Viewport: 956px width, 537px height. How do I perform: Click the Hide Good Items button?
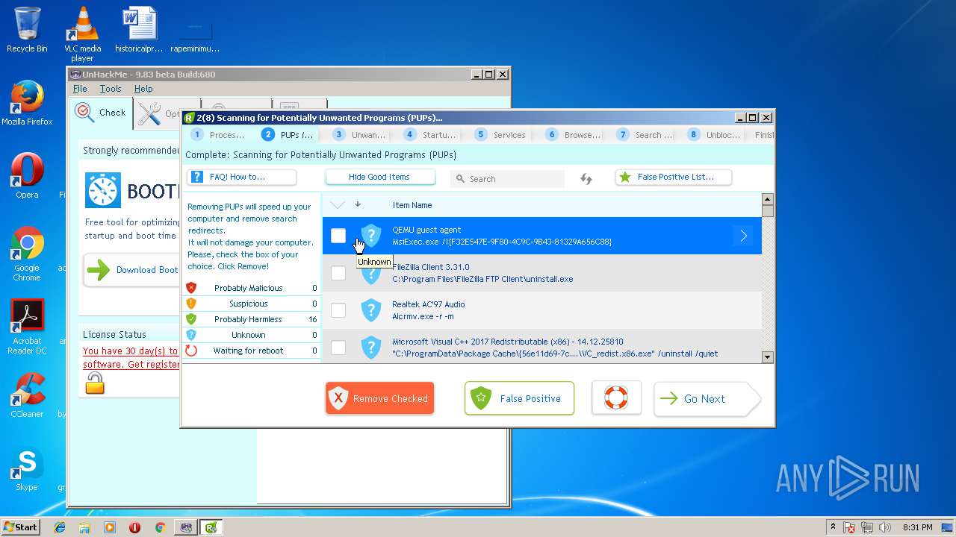pos(380,177)
